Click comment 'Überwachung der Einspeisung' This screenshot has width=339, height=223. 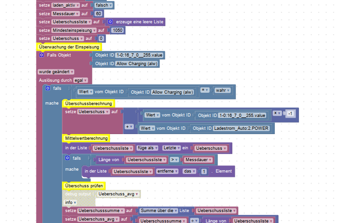point(69,47)
